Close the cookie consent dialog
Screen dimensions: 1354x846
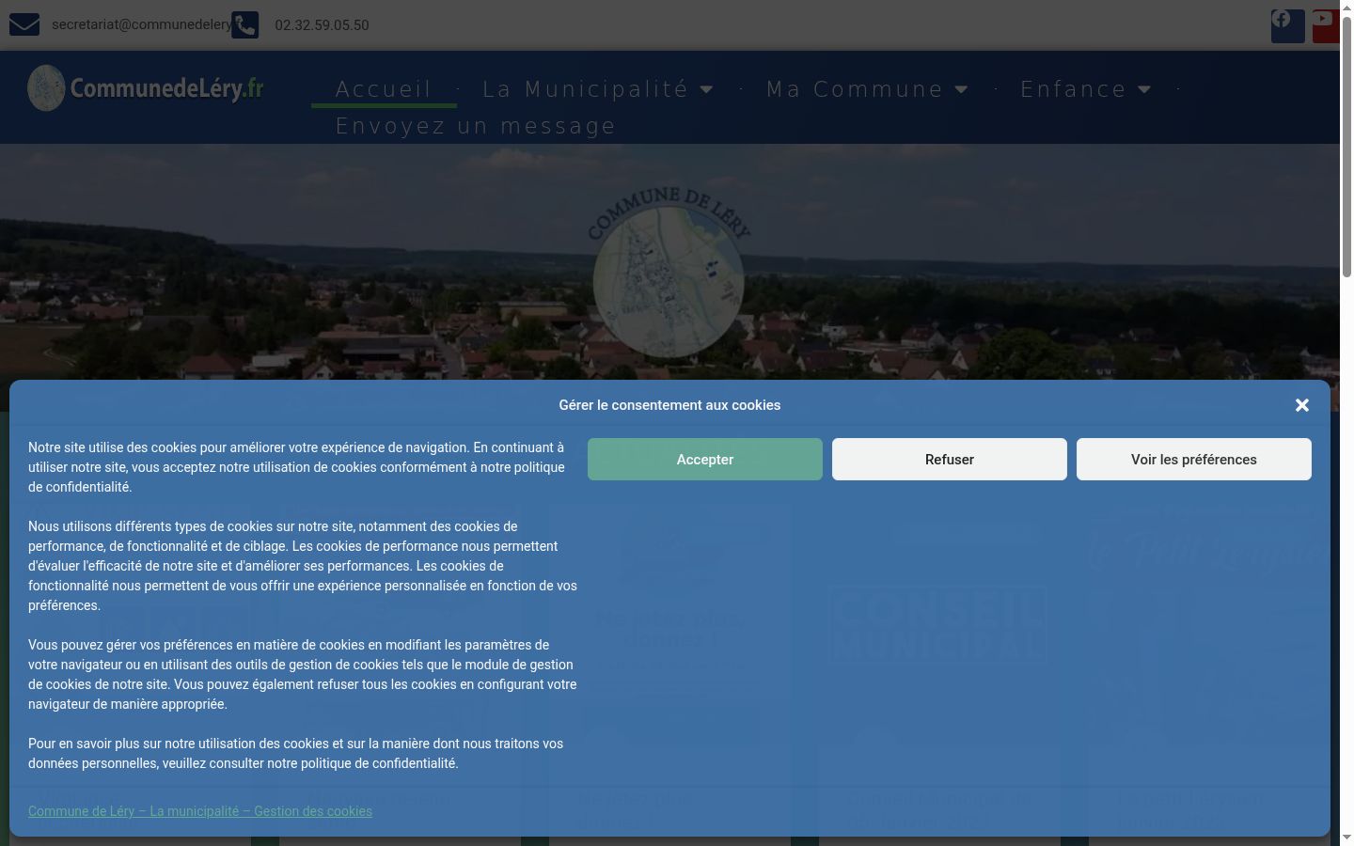click(x=1301, y=405)
